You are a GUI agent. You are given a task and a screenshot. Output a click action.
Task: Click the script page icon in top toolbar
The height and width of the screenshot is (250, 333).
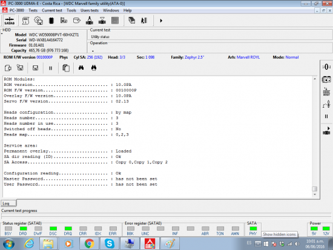[x=25, y=21]
